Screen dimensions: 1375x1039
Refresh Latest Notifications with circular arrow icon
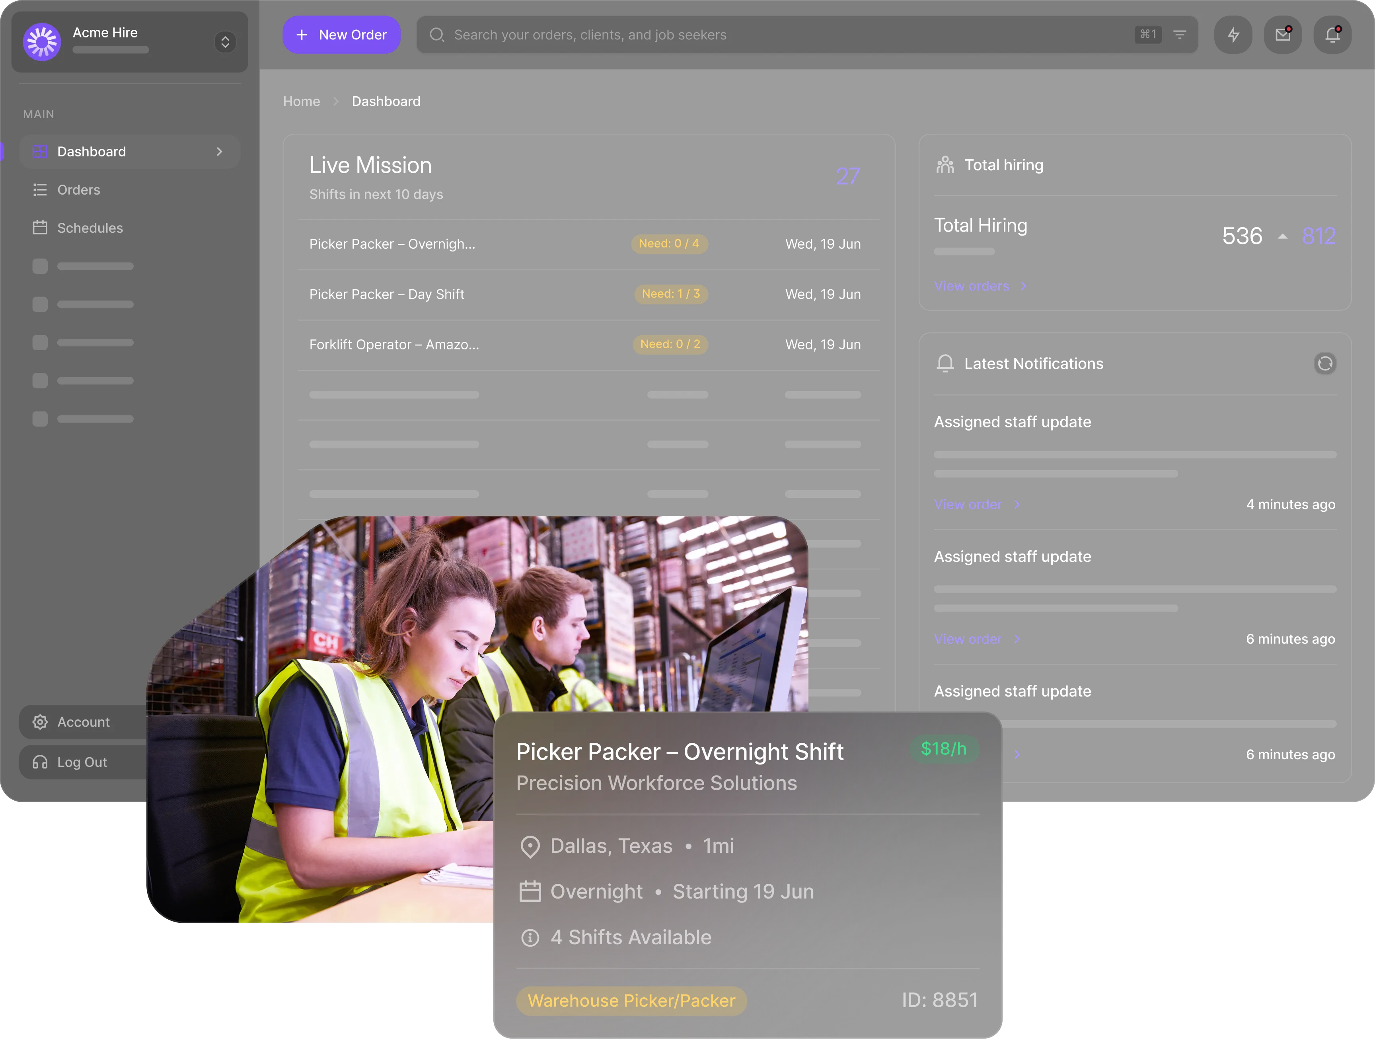[1324, 364]
